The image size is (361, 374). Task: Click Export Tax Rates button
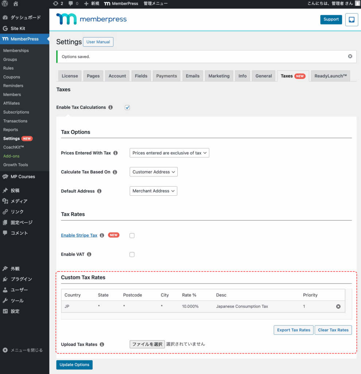pos(293,330)
